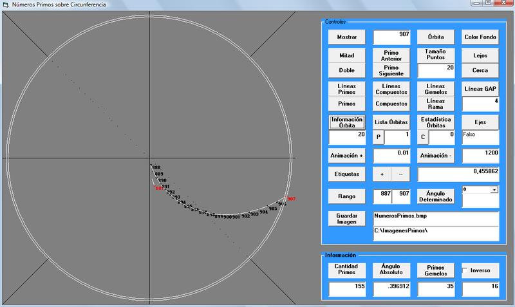515x307 pixels.
Task: Open Información Órbita
Action: pyautogui.click(x=347, y=122)
